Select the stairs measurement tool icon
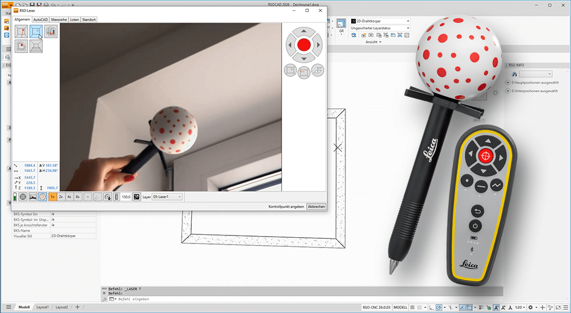Image resolution: width=571 pixels, height=313 pixels. (x=36, y=47)
